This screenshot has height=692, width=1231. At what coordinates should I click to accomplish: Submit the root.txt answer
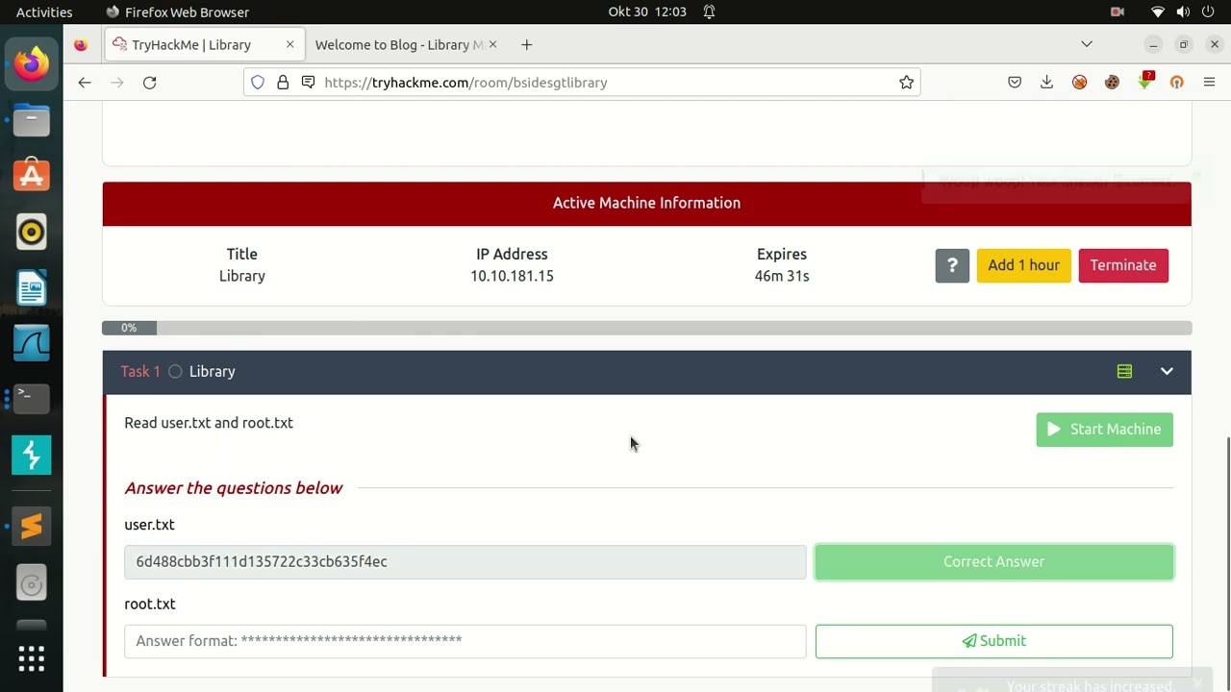[993, 641]
